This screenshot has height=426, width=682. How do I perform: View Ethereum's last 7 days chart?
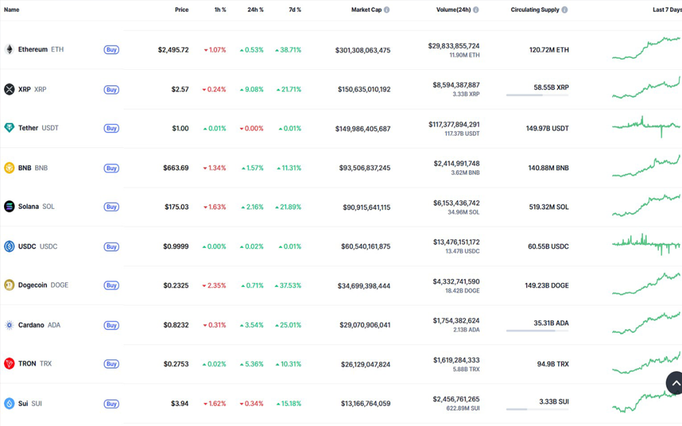tap(646, 49)
